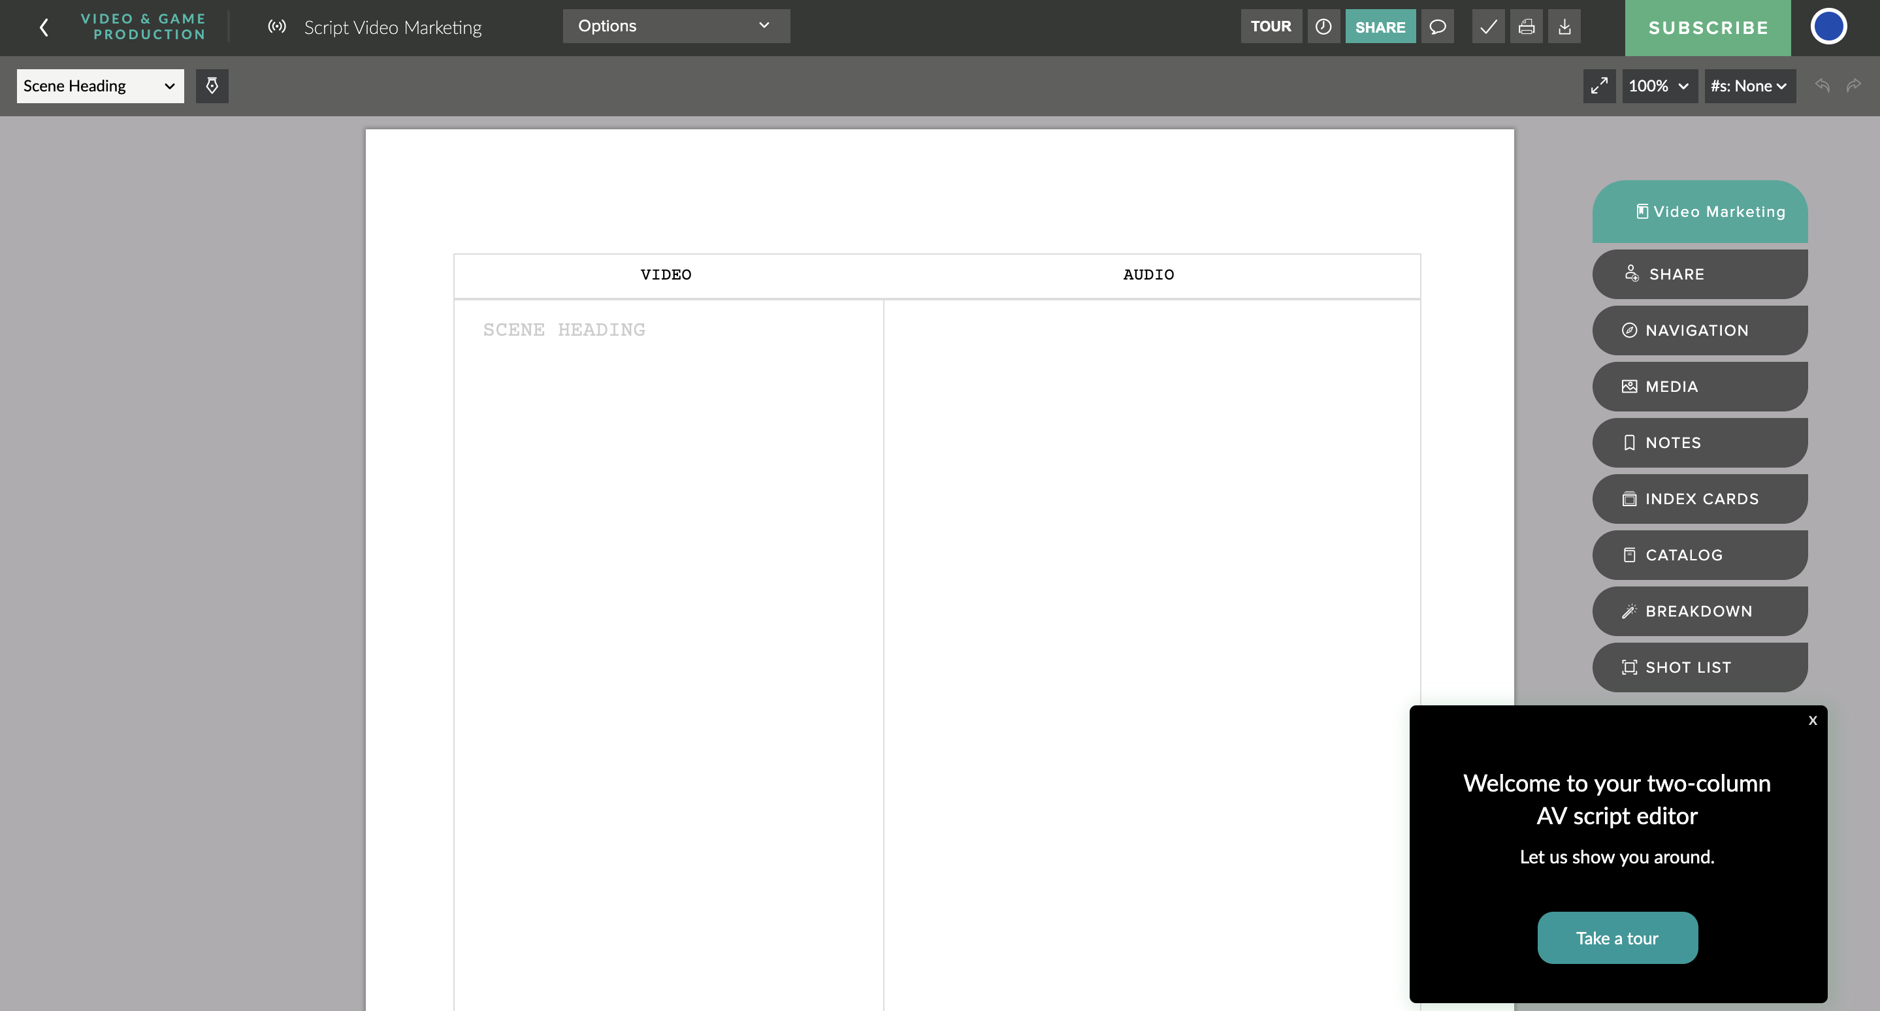Open the NAVIGATION sidebar panel

1700,330
